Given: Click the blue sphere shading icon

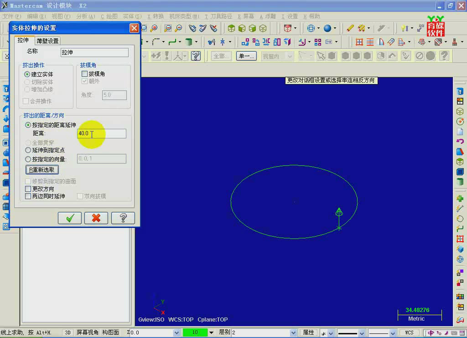Looking at the screenshot, I should [x=327, y=28].
